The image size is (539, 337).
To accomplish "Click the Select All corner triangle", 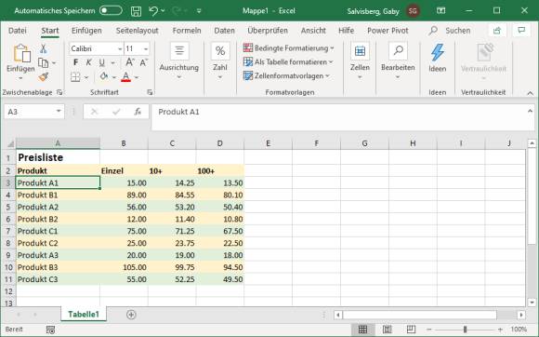I will 10,143.
